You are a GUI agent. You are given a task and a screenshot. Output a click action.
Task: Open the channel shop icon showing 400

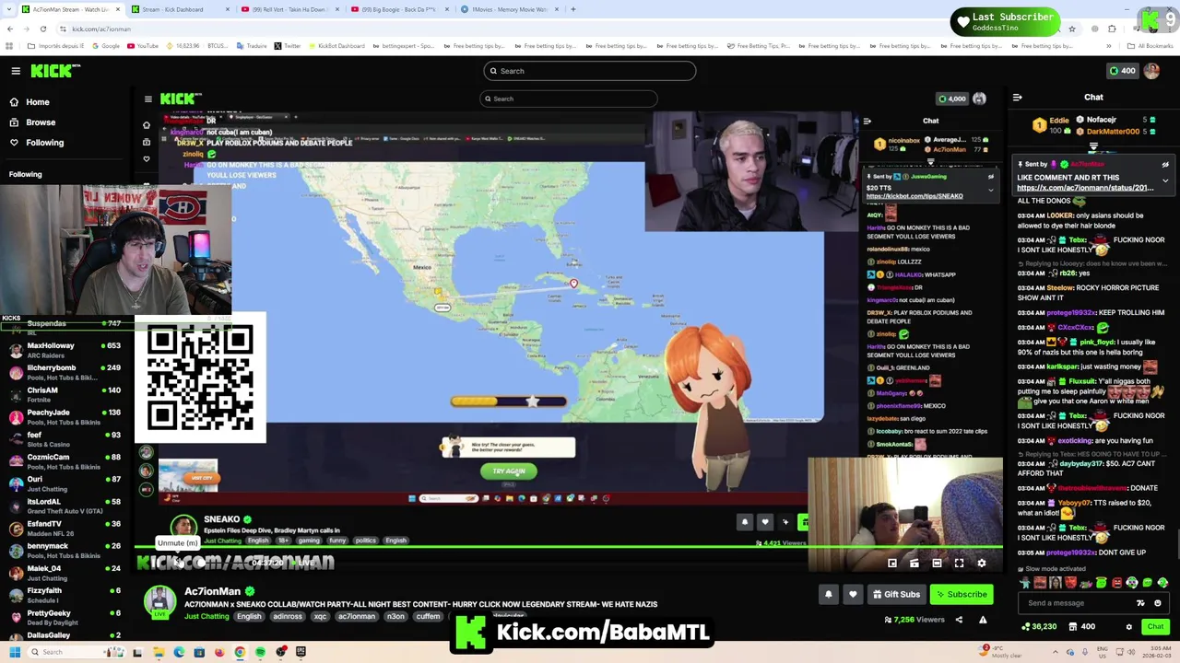[x=1081, y=627]
